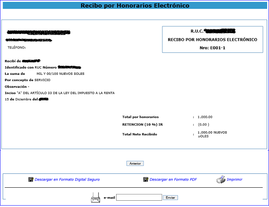Click the Identificado con RUC Número label
The image size is (269, 207).
pyautogui.click(x=30, y=67)
